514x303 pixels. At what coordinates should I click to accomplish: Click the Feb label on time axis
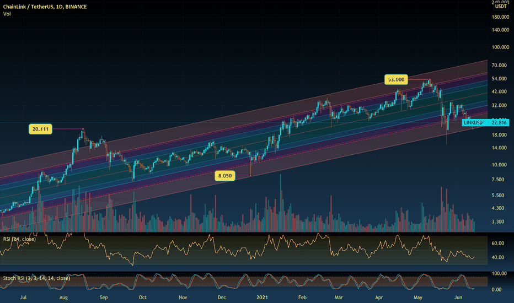[x=302, y=297]
